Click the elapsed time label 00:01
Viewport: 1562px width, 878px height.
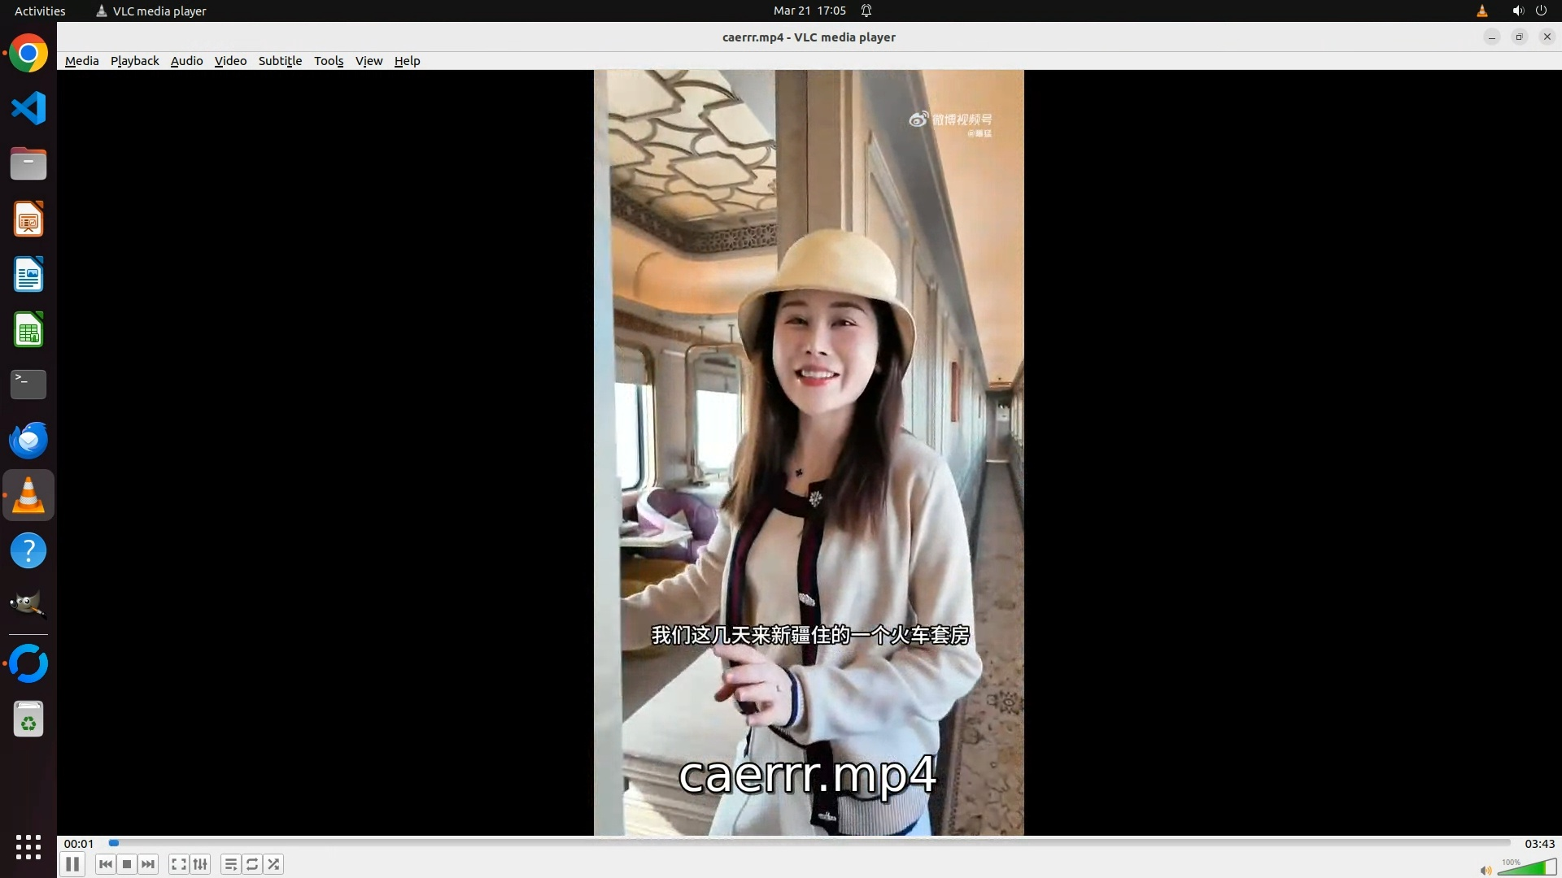click(x=79, y=844)
